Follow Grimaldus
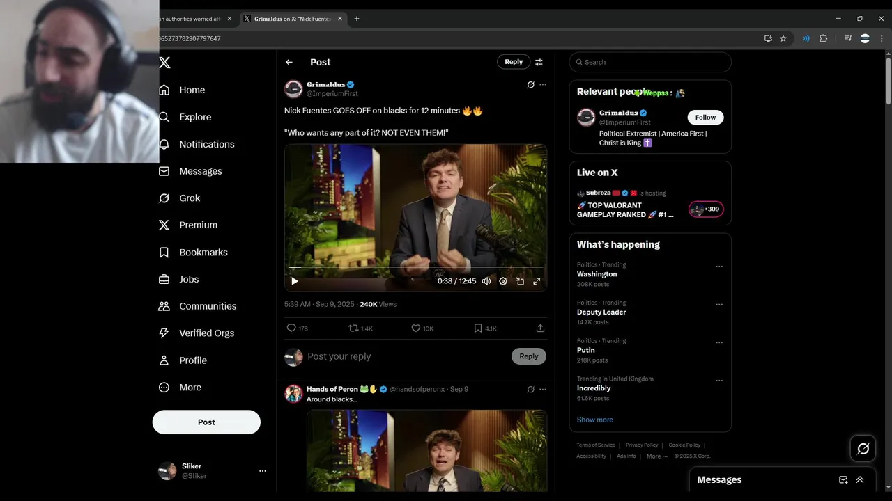This screenshot has width=892, height=501. tap(705, 117)
